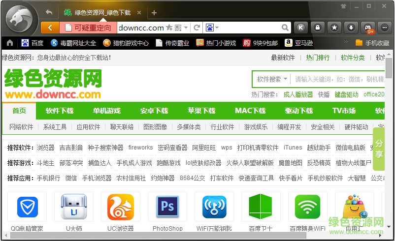The height and width of the screenshot is (241, 395).
Task: Expand the 软件搜索 category dropdown
Action: (x=271, y=79)
